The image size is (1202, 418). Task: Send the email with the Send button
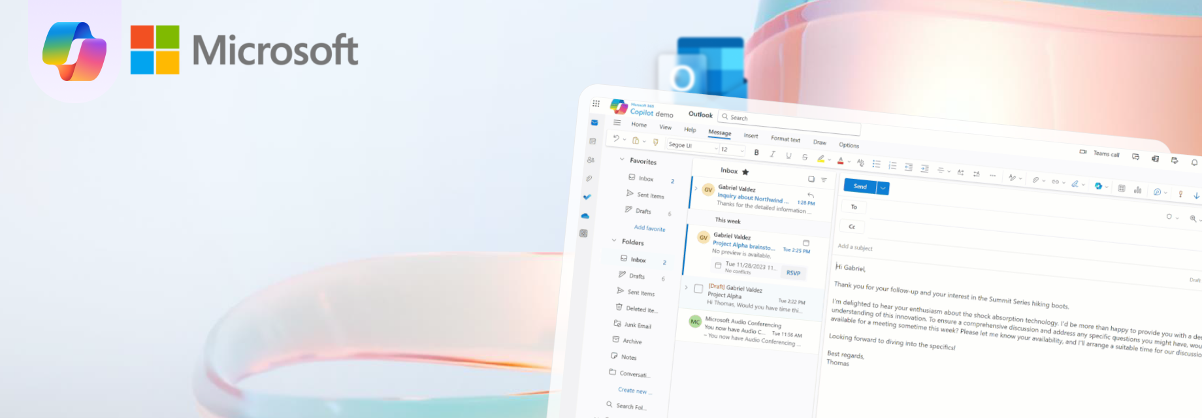tap(860, 186)
